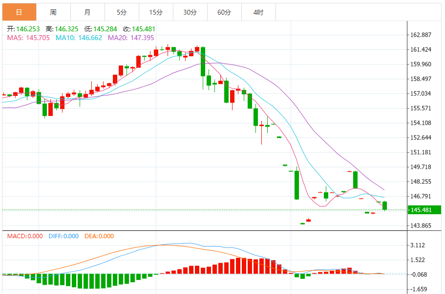The height and width of the screenshot is (294, 445).
Task: Click the MACD:0.000 indicator label
Action: point(25,236)
